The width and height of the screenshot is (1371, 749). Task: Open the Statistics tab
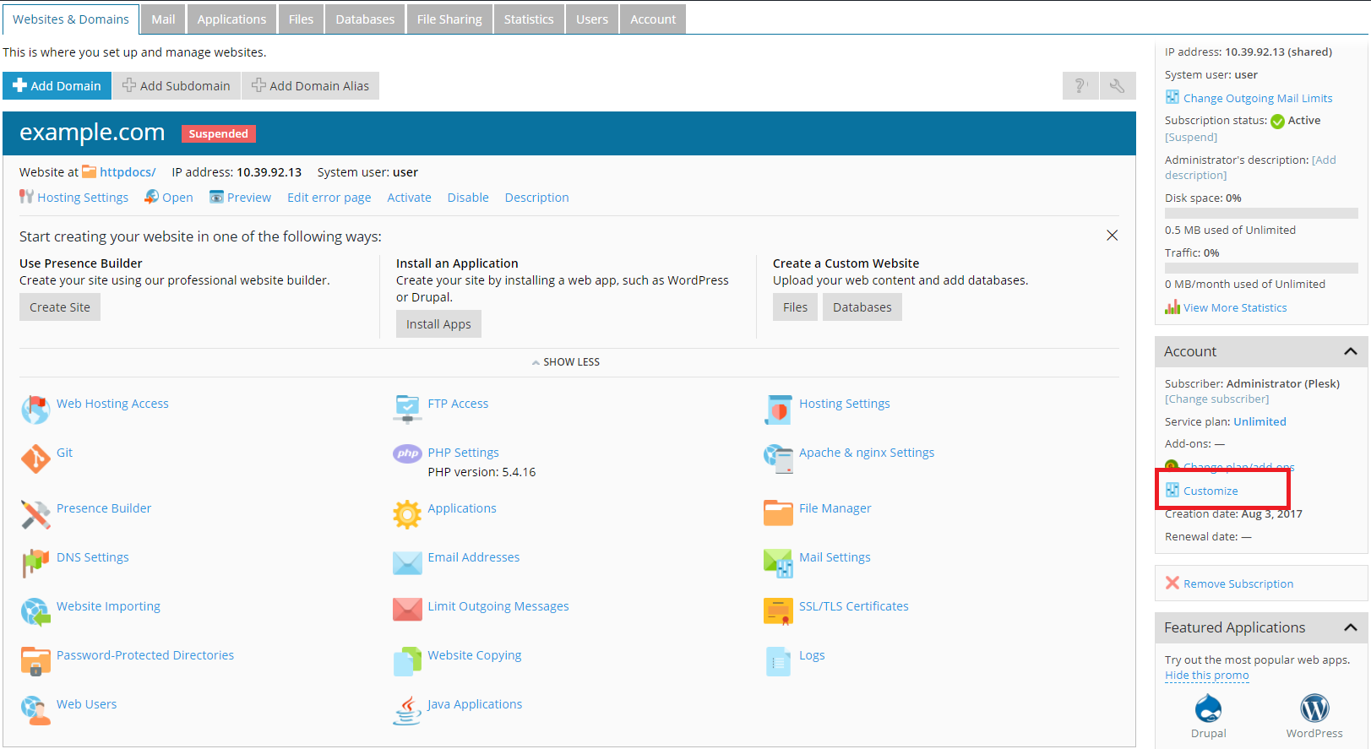(x=529, y=19)
